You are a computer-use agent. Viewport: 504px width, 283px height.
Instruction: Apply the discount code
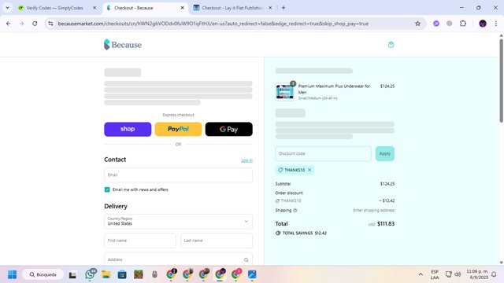point(385,154)
